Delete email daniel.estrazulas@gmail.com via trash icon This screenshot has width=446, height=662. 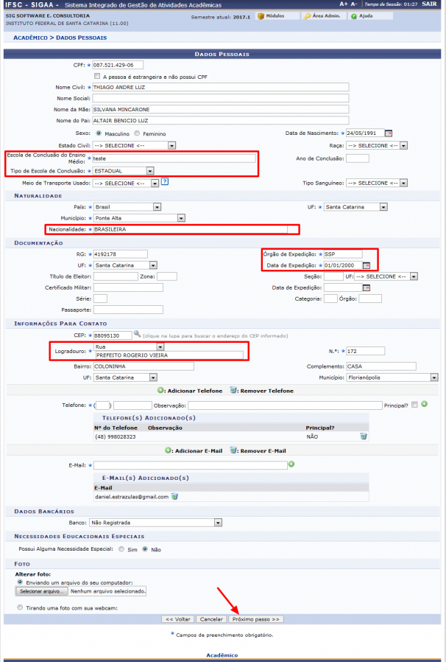[174, 496]
